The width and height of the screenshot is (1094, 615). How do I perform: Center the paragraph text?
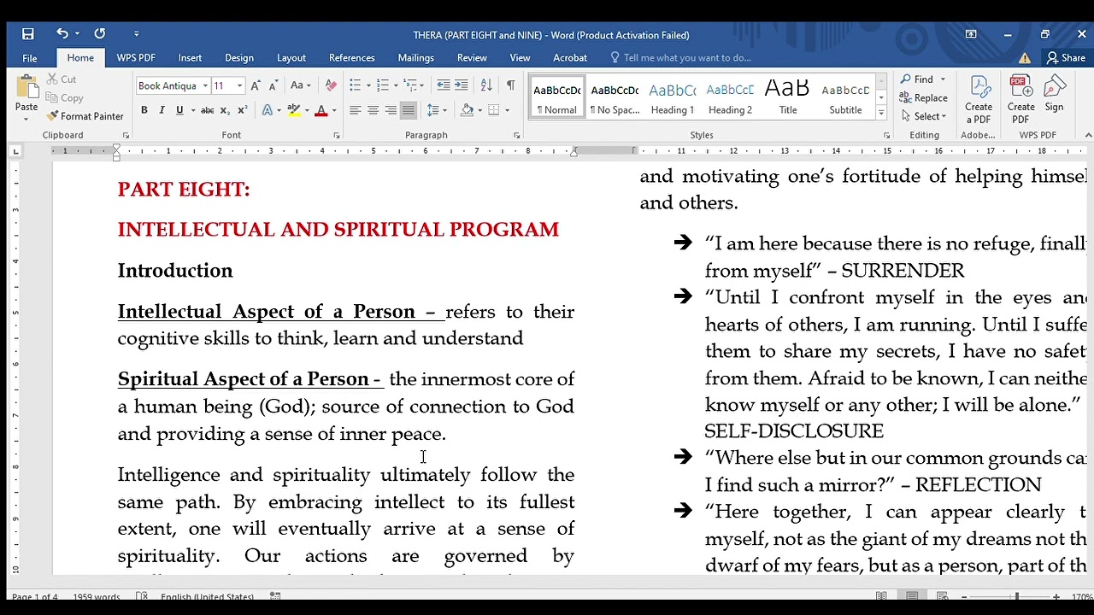(x=373, y=110)
